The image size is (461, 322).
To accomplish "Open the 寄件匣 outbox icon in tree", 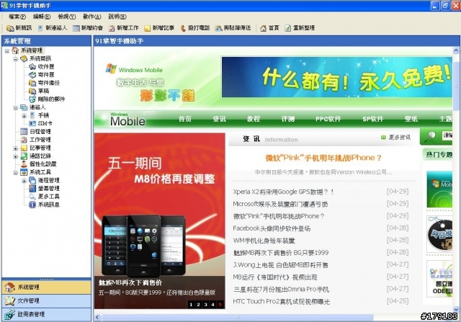I will (32, 75).
